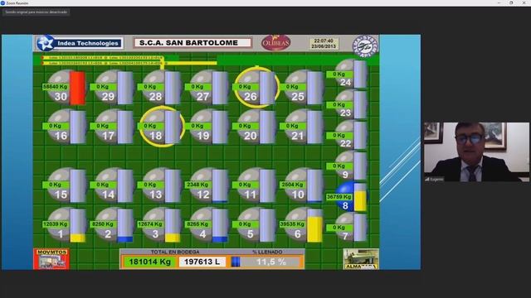Select tank 4 holding 8265 Kg
Image resolution: width=531 pixels, height=298 pixels.
(207, 224)
